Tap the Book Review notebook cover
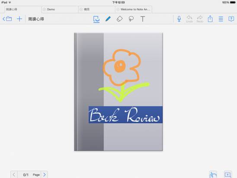This screenshot has width=237, height=178. point(118,92)
